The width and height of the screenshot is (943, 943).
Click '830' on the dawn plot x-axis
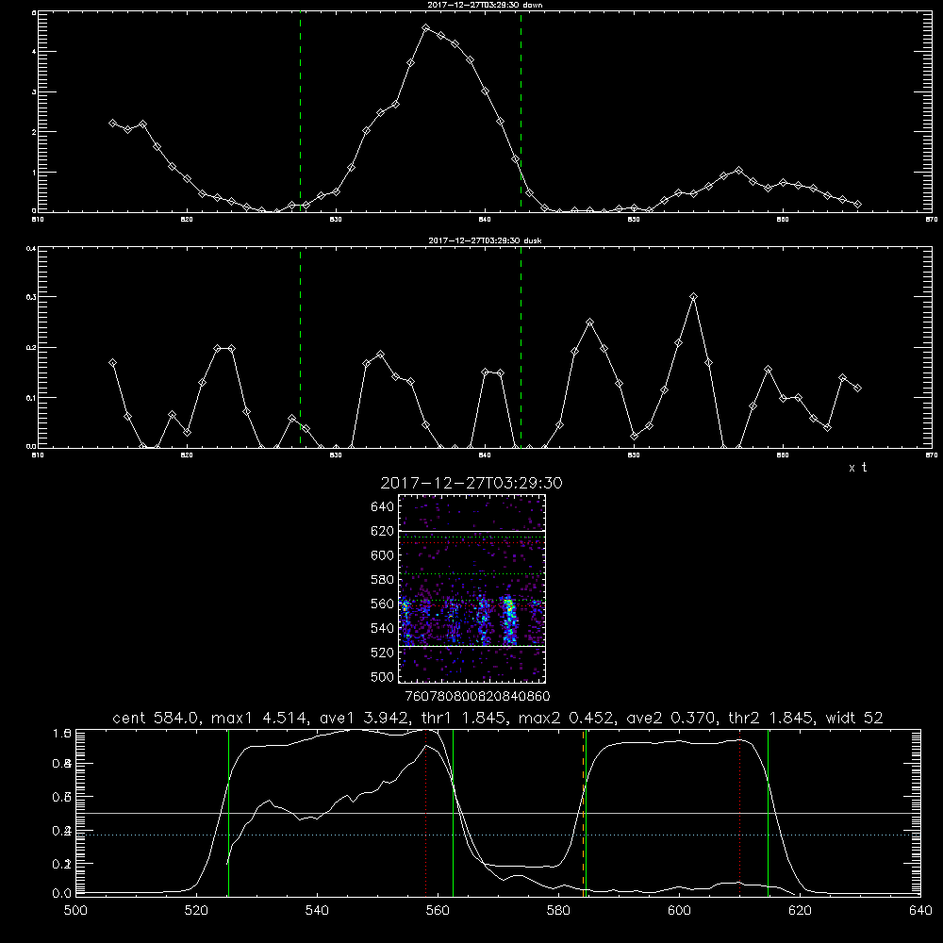[336, 220]
